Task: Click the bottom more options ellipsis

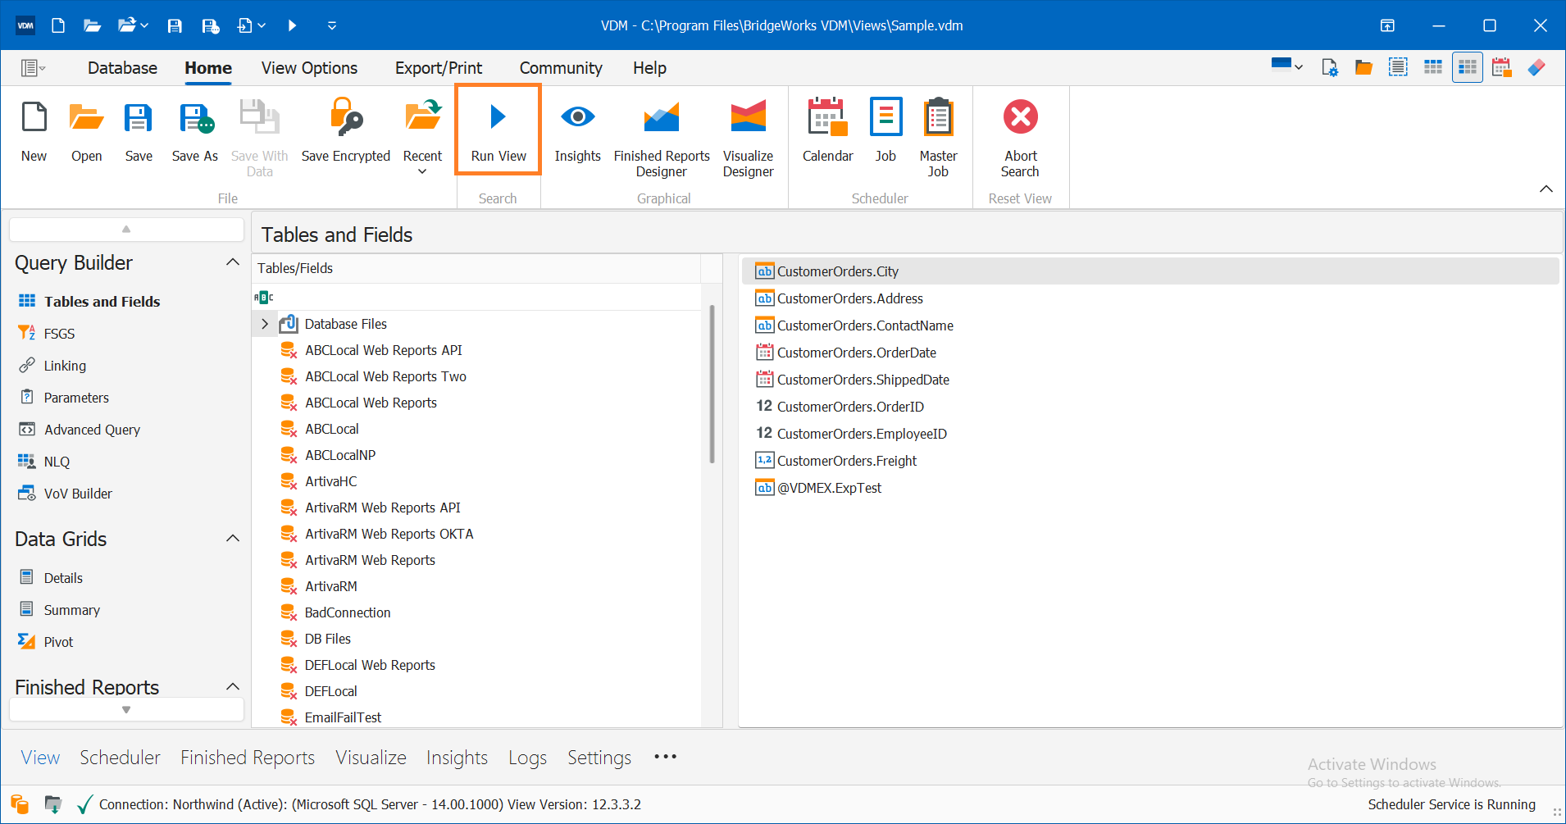Action: click(x=666, y=757)
